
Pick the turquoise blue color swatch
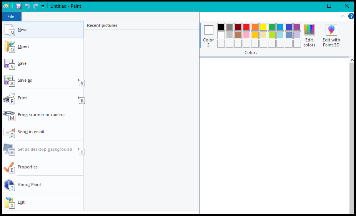(x=280, y=27)
